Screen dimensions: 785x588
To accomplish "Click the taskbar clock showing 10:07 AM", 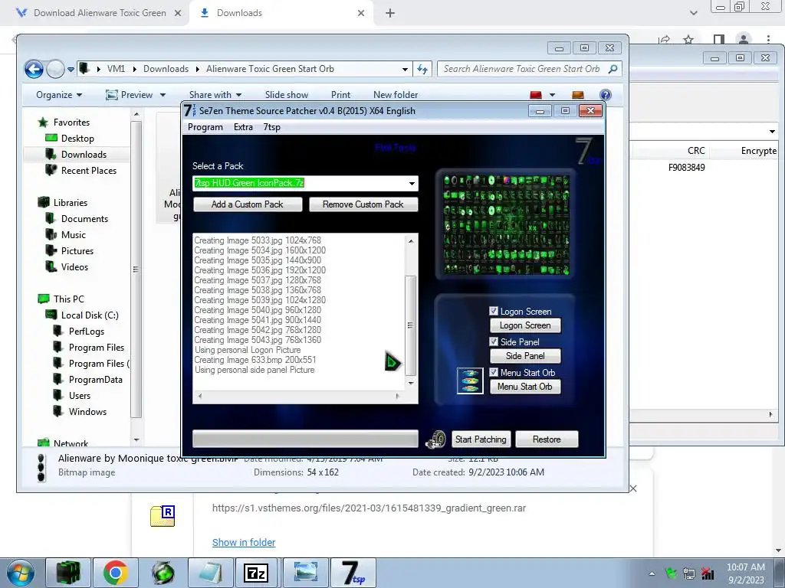I will click(x=745, y=573).
